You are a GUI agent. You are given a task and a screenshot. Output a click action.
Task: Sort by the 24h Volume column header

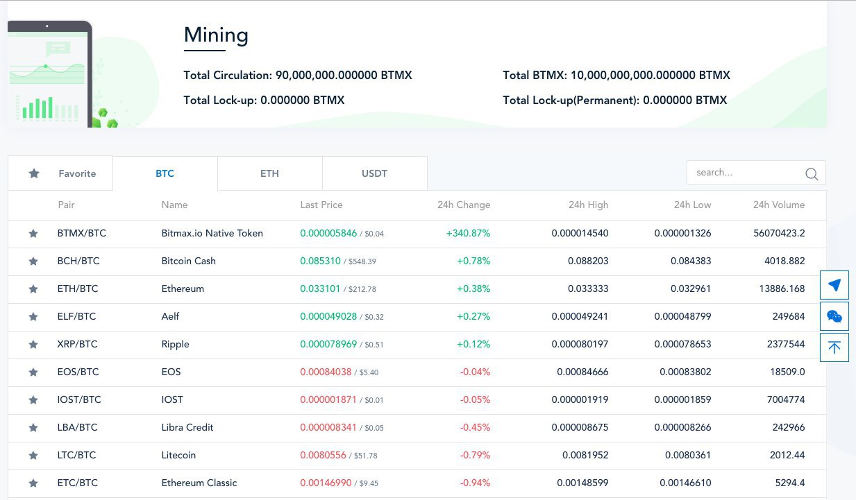click(779, 205)
